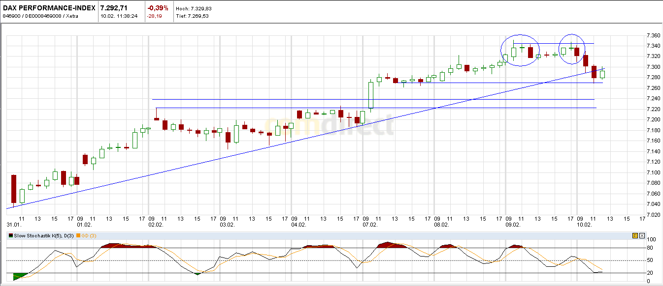The height and width of the screenshot is (286, 663).
Task: Click the date label 07.02. on the time axis
Action: [x=370, y=225]
